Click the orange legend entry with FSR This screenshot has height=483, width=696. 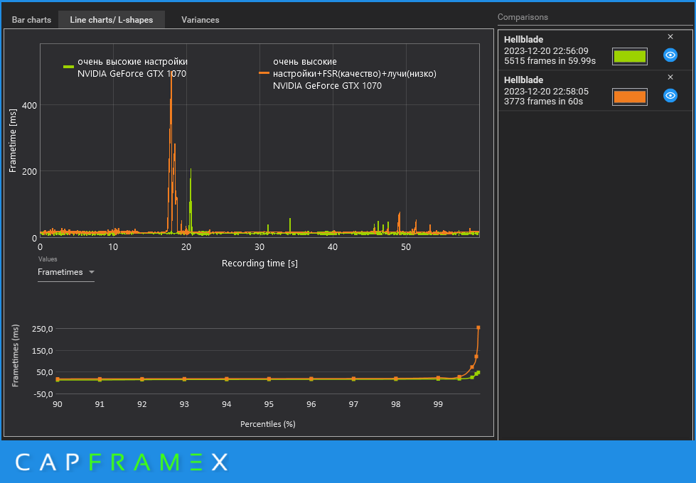coord(348,74)
